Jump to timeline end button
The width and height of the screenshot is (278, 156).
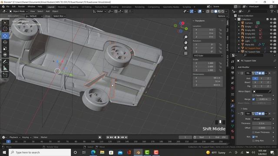(x=126, y=137)
